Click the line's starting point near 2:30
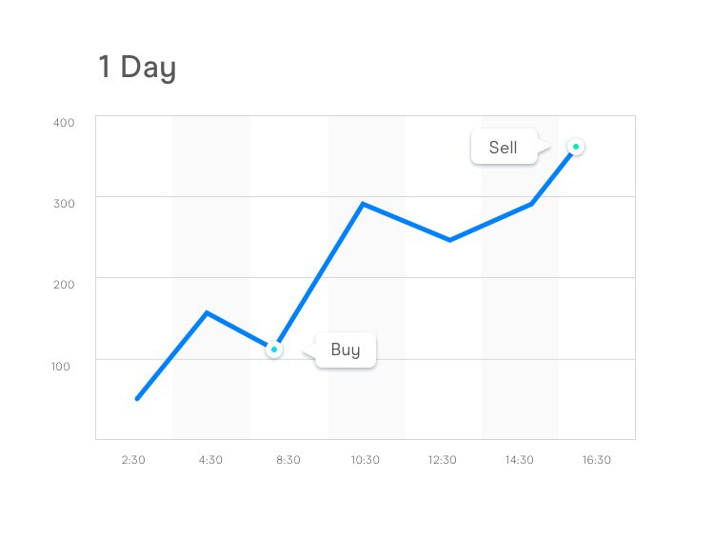 (x=137, y=399)
